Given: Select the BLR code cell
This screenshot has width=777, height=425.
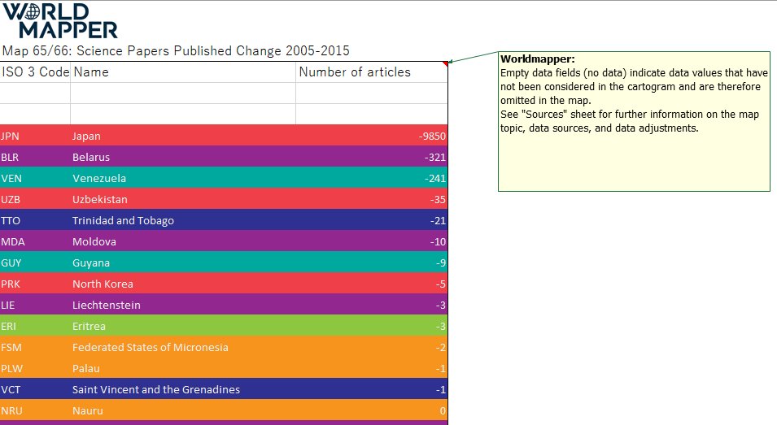Looking at the screenshot, I should click(35, 157).
